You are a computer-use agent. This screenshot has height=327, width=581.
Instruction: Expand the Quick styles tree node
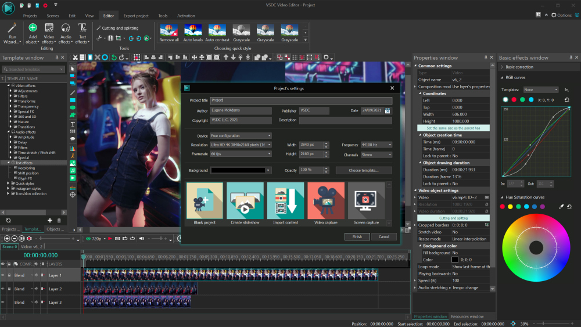coord(8,184)
